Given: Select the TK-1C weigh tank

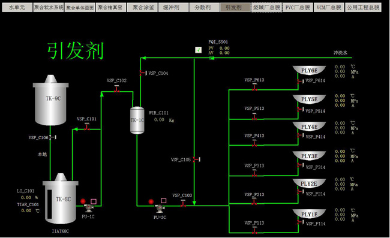Looking at the screenshot, I should tap(137, 120).
